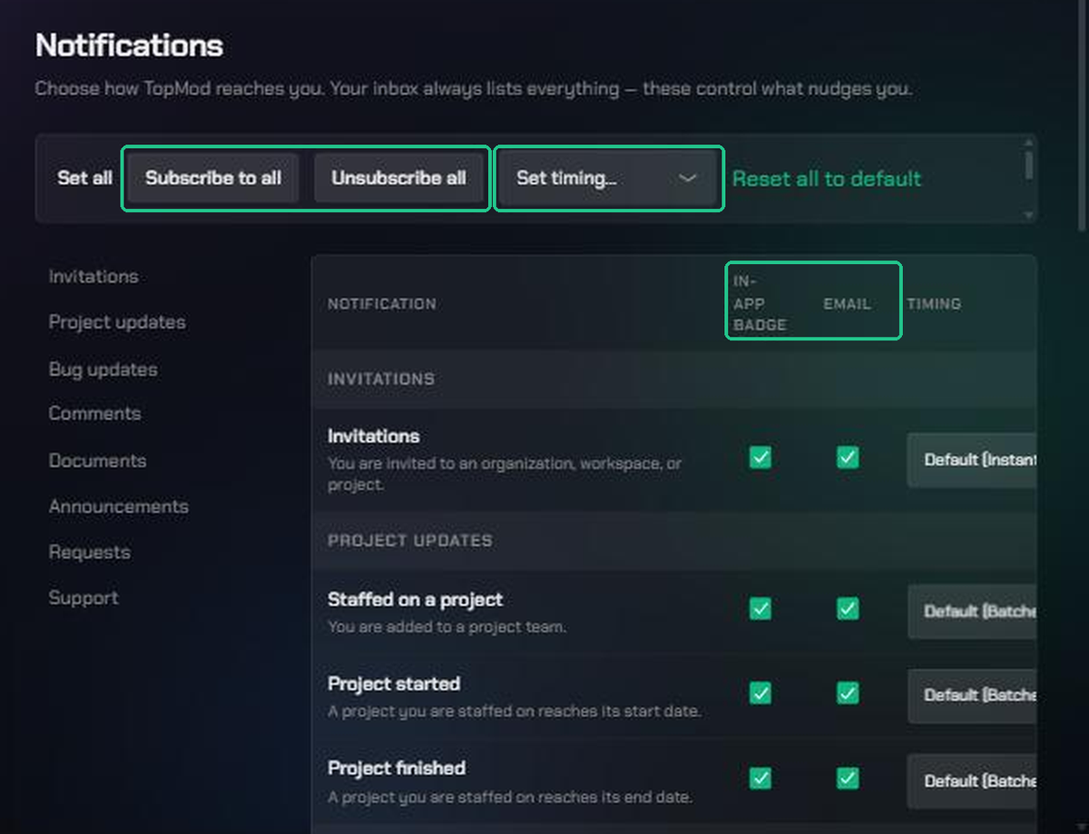Click the EMAIL column header

(848, 304)
